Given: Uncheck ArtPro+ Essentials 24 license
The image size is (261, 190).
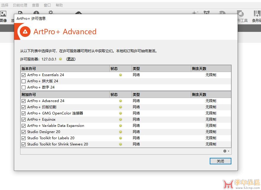Looking at the screenshot, I should (23, 75).
